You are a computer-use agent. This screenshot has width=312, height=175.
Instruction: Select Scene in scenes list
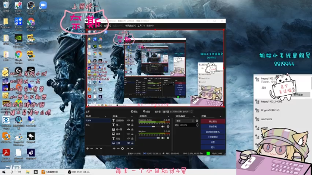pyautogui.click(x=98, y=120)
